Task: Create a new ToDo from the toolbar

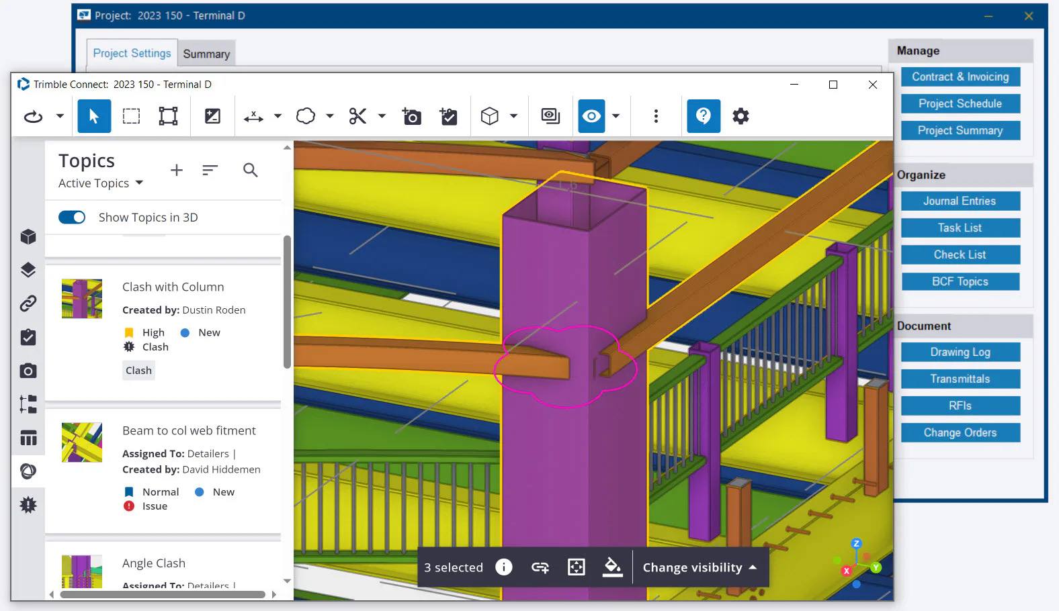Action: coord(448,116)
